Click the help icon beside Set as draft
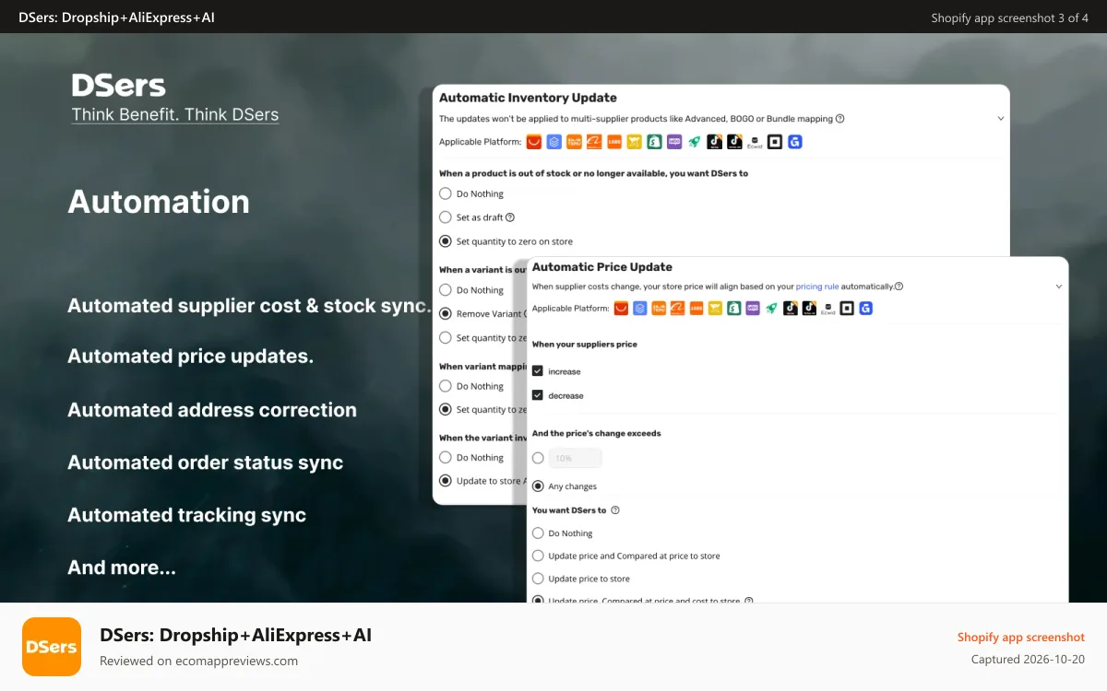Viewport: 1107px width, 691px height. (510, 217)
